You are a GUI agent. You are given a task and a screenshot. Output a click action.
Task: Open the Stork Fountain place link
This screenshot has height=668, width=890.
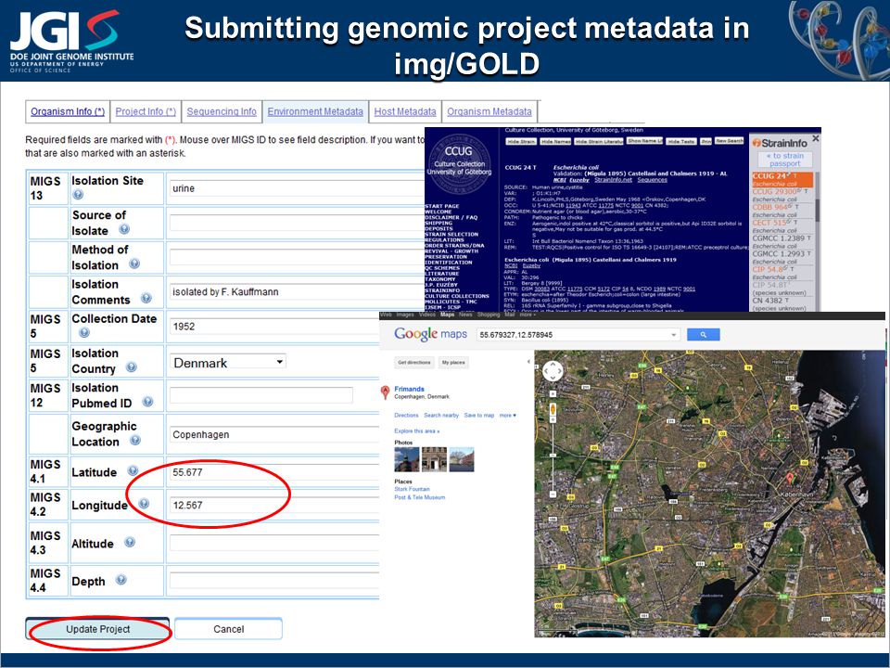click(412, 489)
